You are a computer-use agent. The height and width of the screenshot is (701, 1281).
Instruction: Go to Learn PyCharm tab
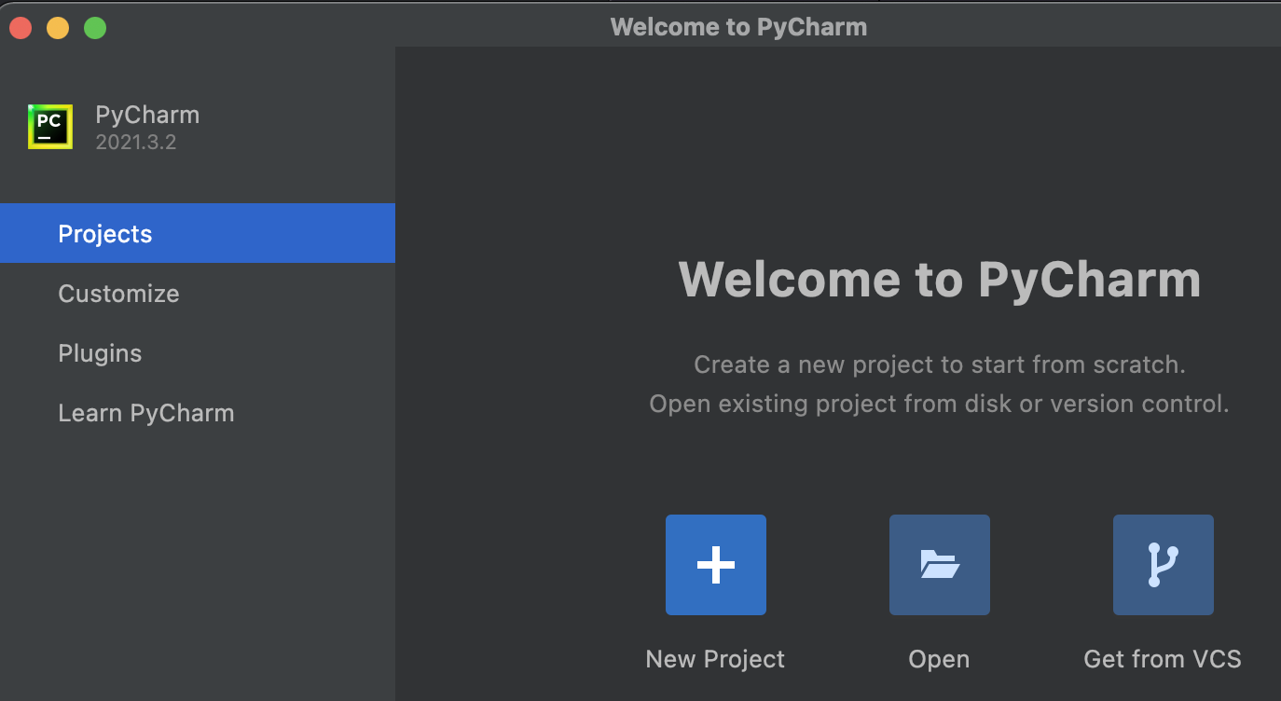pos(198,413)
